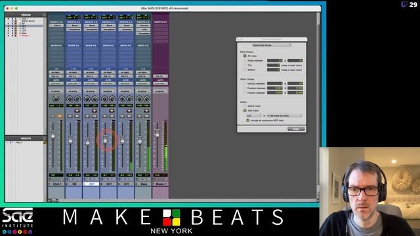This screenshot has height=236, width=420.
Task: Select the HC1 track name button
Action: click(x=108, y=184)
